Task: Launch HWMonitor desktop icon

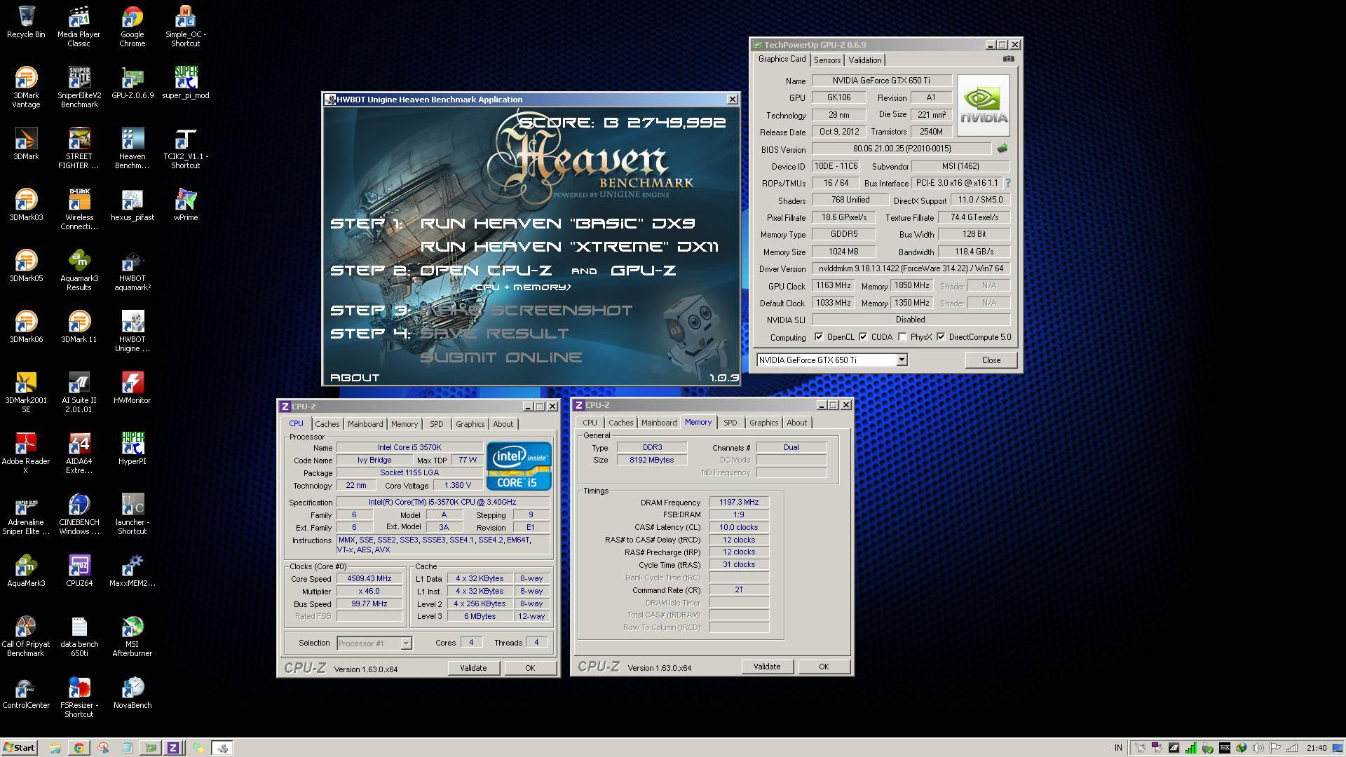Action: (132, 388)
